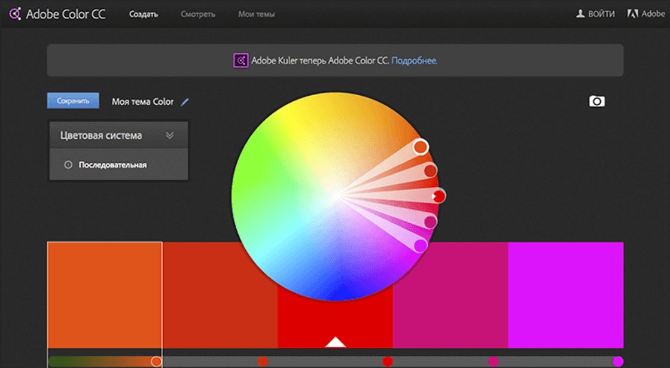The width and height of the screenshot is (670, 368).
Task: Click the dark orange-red handle on wheel
Action: [x=430, y=171]
